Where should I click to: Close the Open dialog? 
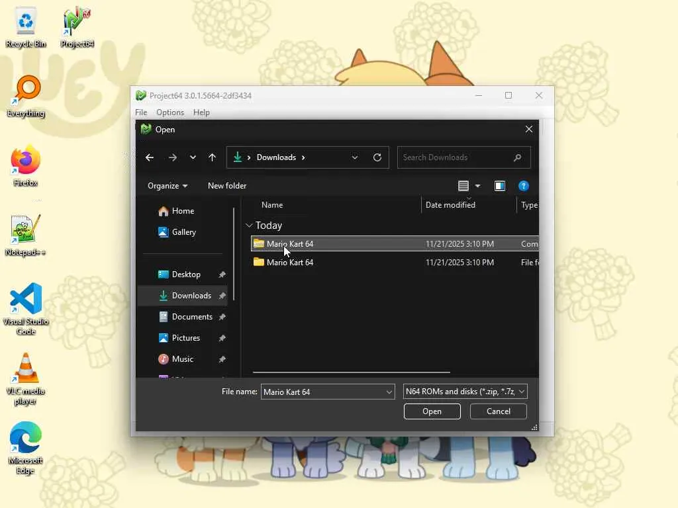(x=528, y=129)
